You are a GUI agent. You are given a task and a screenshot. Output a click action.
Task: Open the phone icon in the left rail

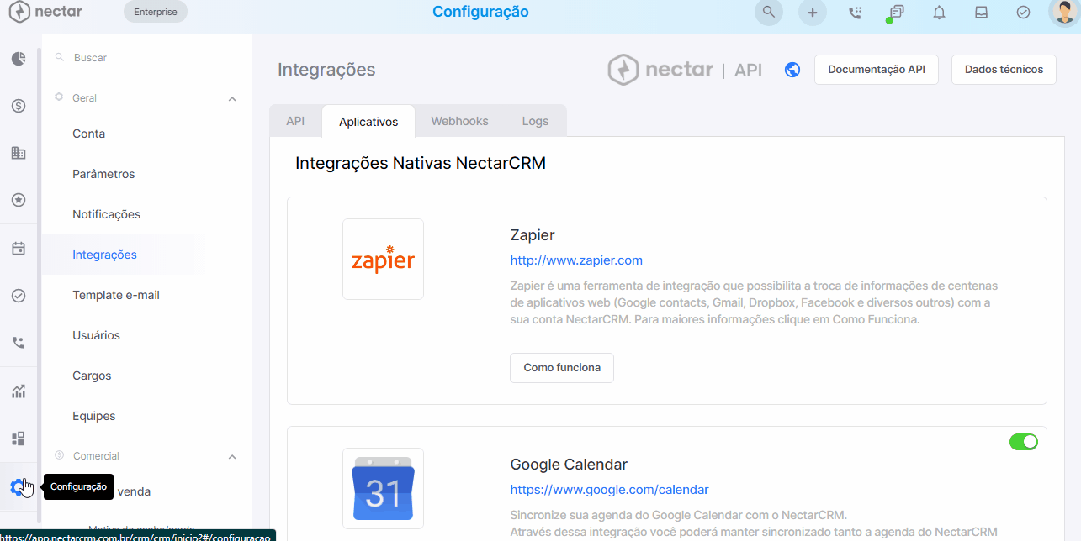(x=19, y=343)
